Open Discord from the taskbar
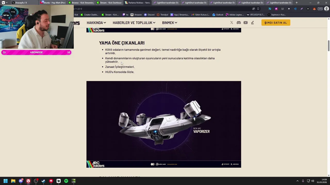 click(21, 181)
